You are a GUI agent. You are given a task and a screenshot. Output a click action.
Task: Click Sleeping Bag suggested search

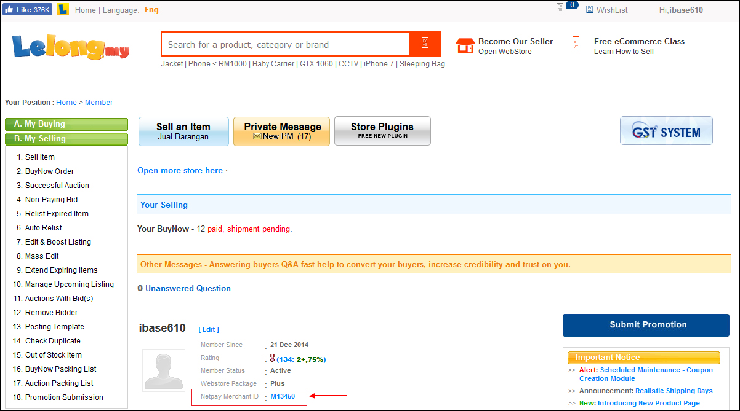click(x=422, y=64)
